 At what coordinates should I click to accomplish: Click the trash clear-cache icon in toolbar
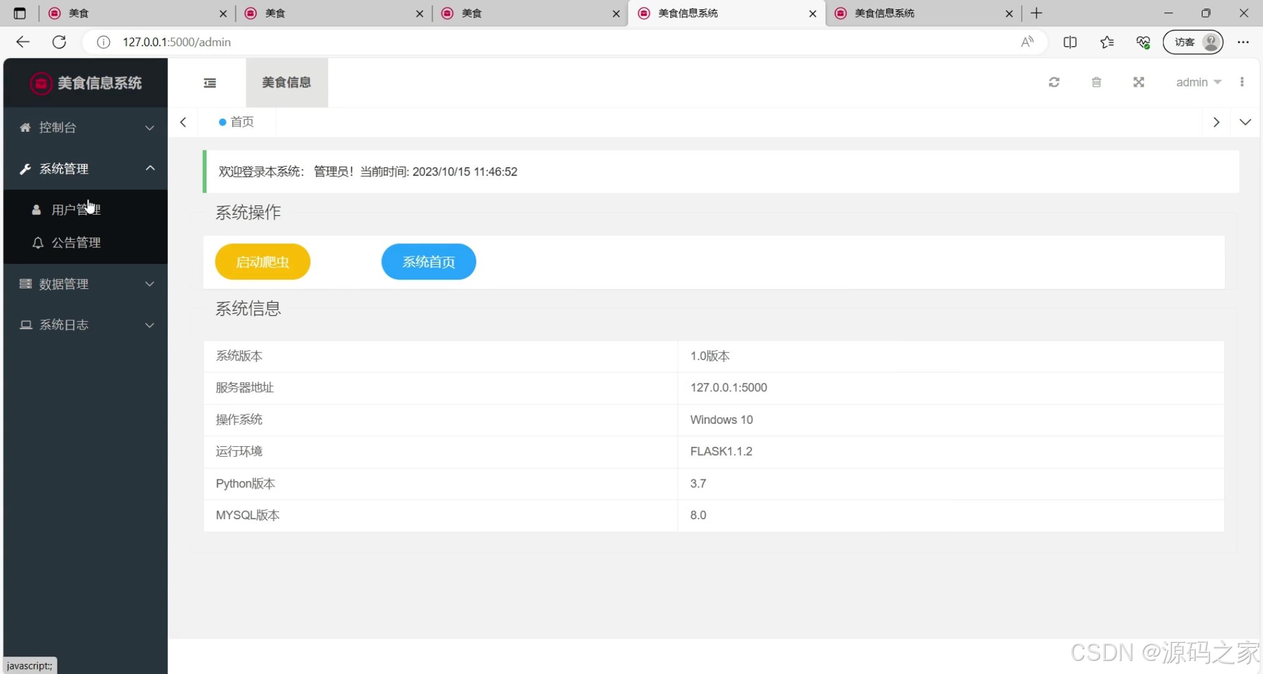click(1096, 82)
